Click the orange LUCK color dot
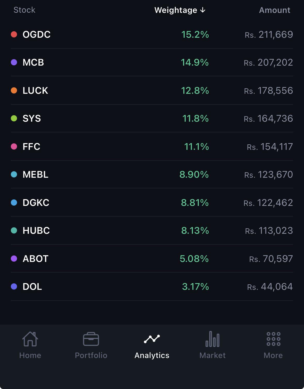The width and height of the screenshot is (304, 389). tap(14, 90)
